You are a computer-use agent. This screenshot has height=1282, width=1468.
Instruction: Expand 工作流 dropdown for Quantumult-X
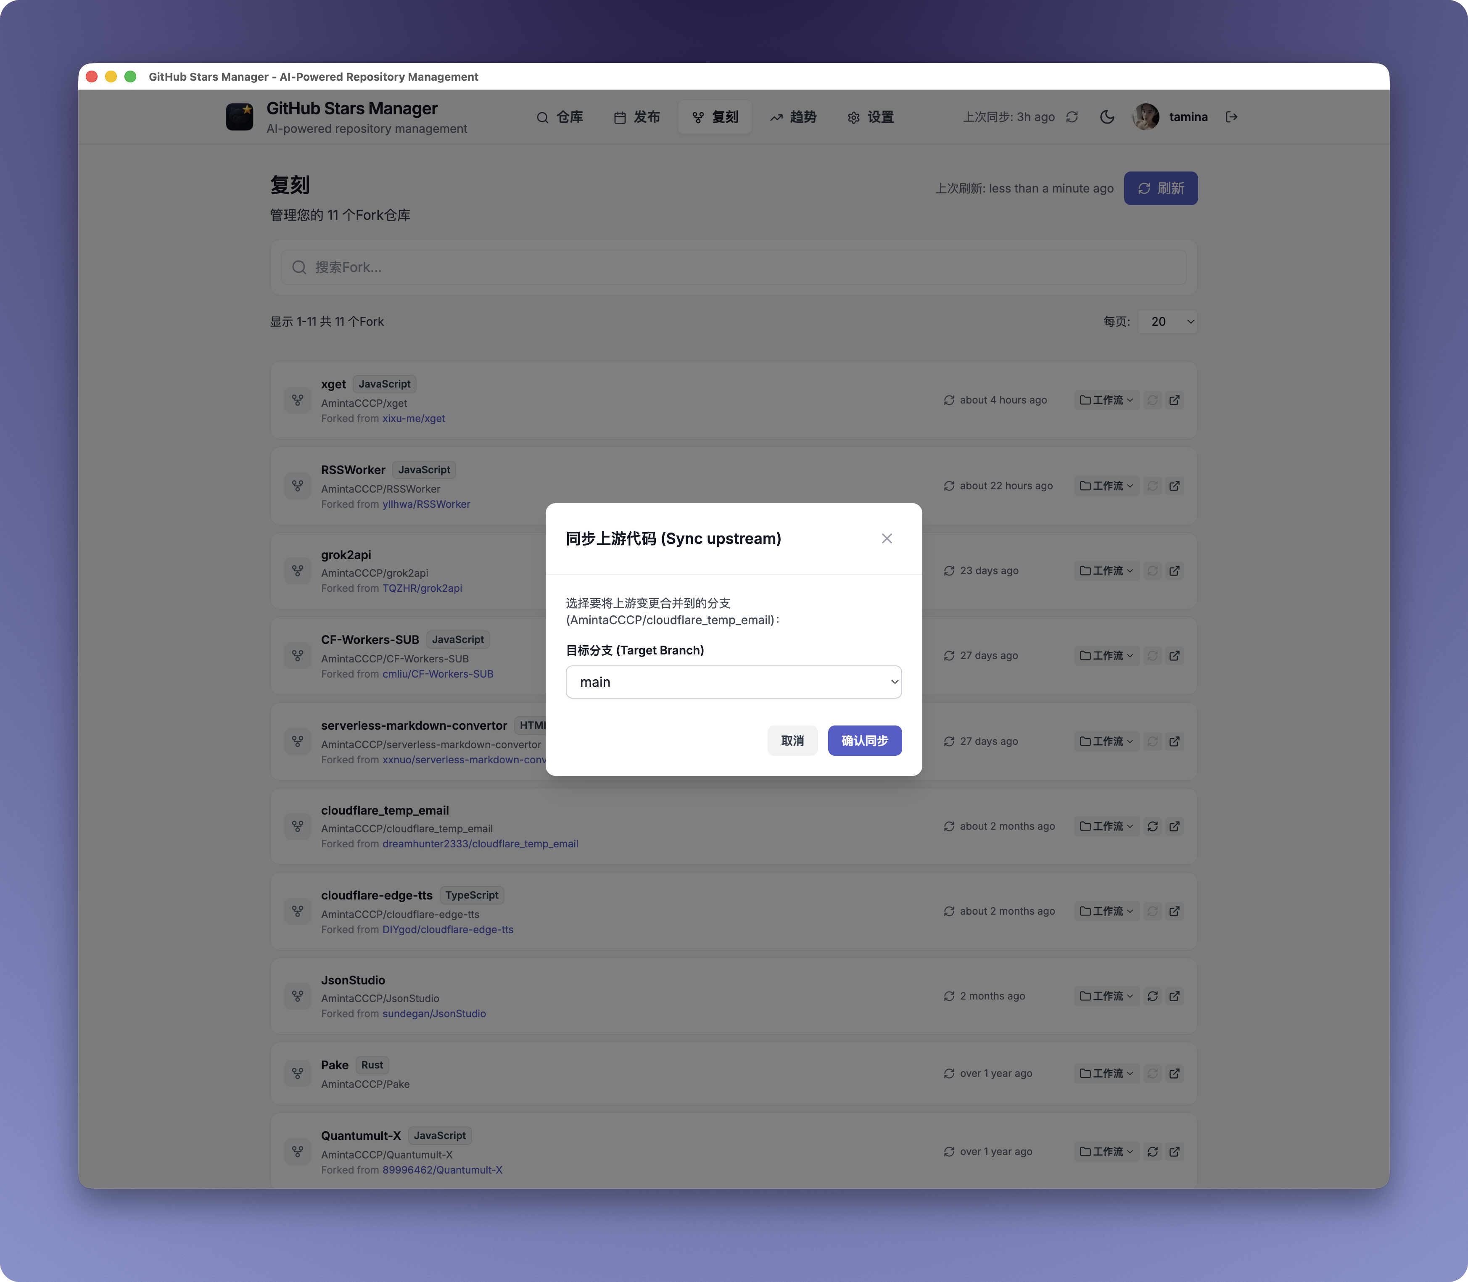click(1106, 1152)
